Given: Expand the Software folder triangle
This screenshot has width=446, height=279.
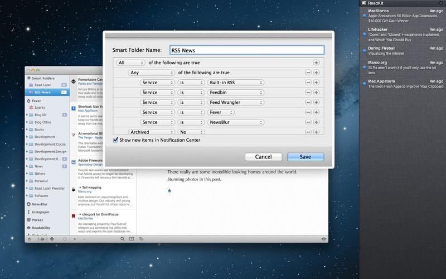Looking at the screenshot, I should pos(27,196).
